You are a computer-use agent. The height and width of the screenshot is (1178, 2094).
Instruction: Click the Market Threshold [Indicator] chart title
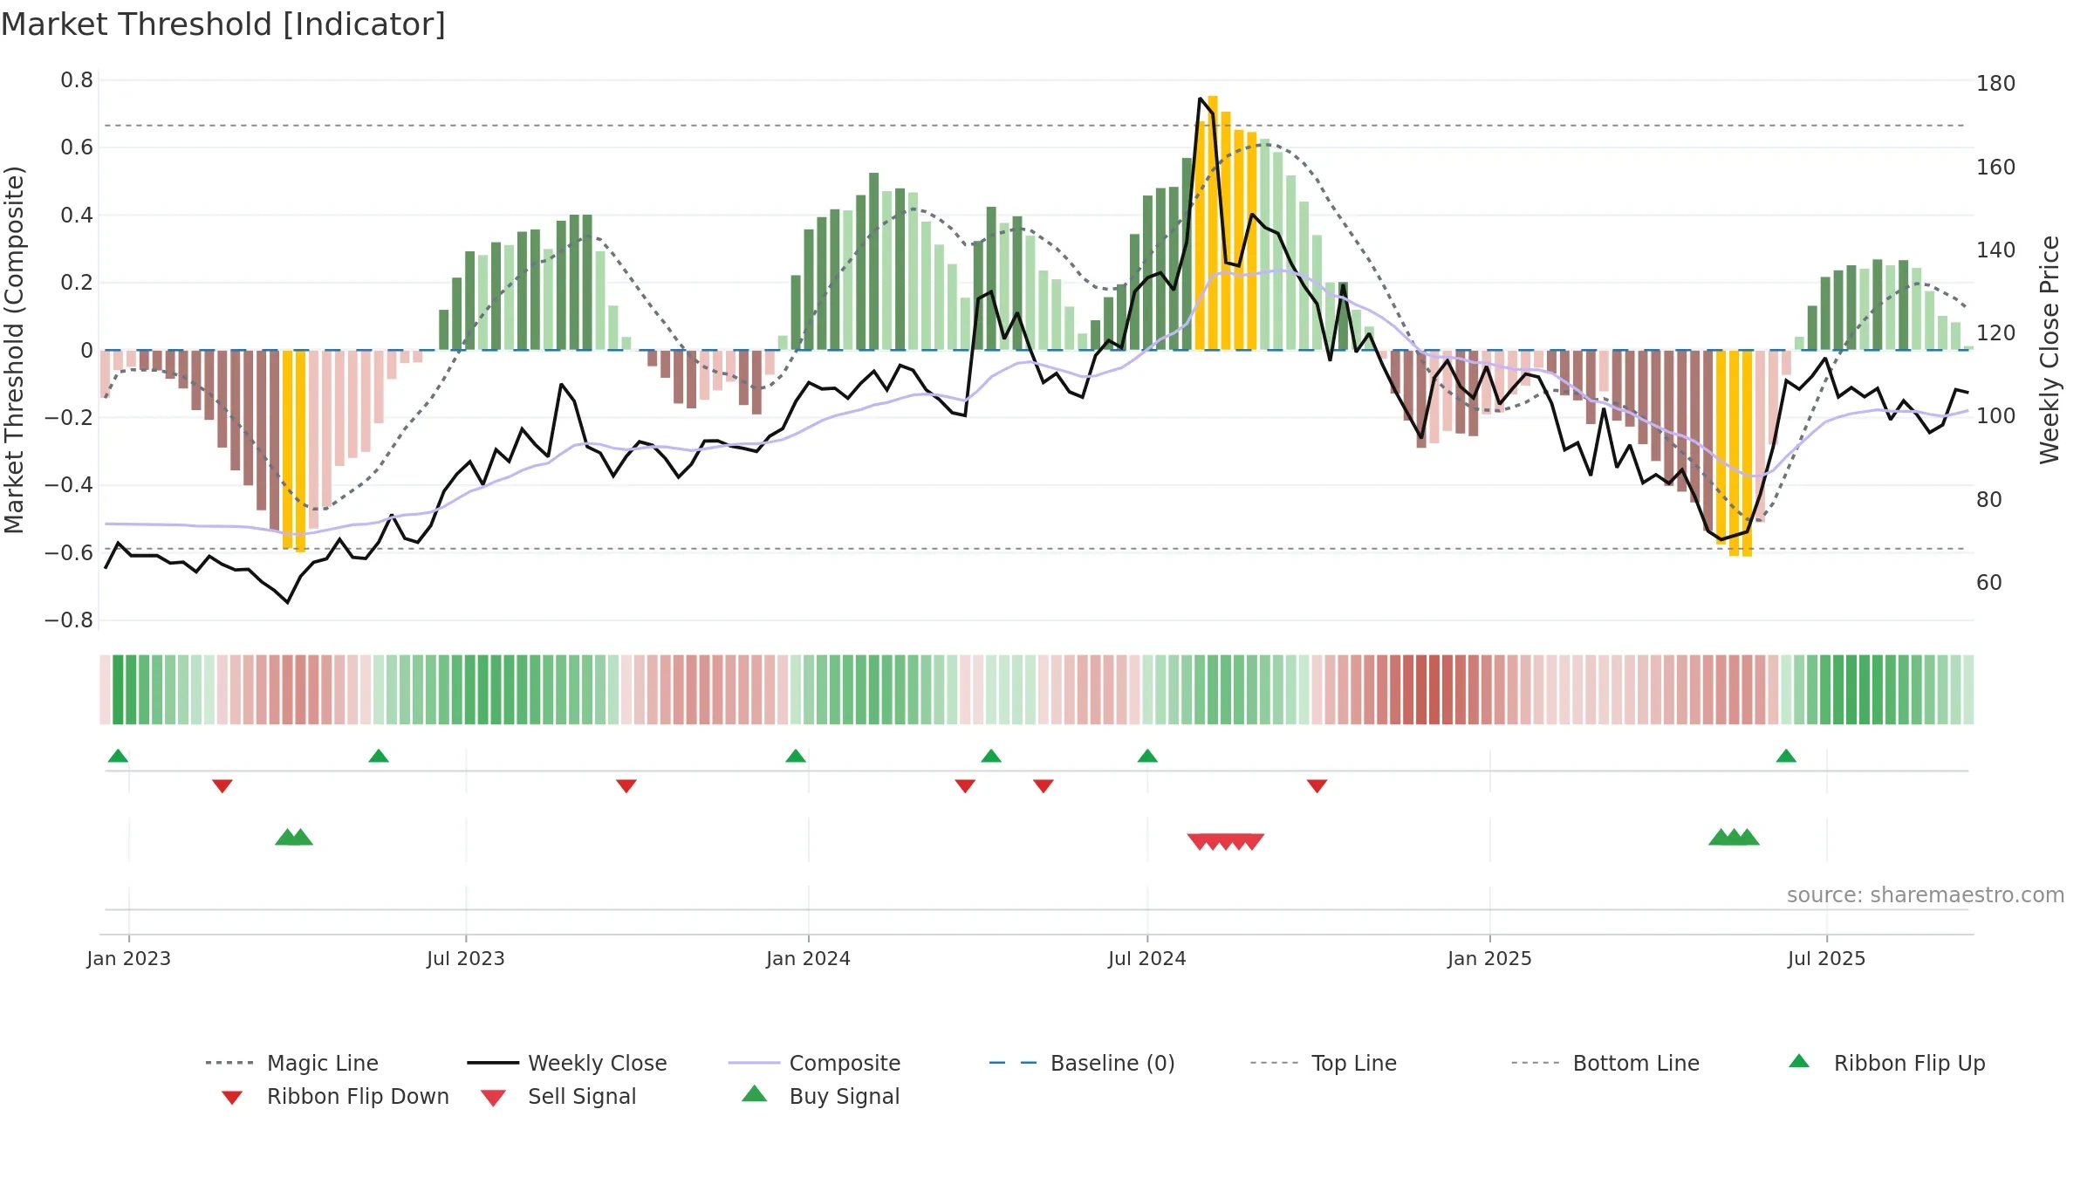(223, 24)
